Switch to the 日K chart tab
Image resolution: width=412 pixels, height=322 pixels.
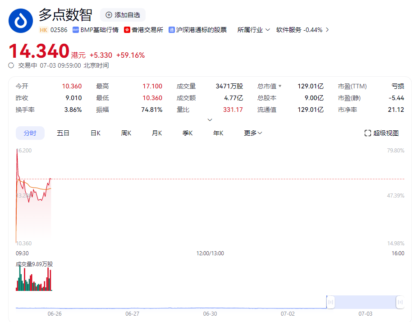pyautogui.click(x=96, y=133)
